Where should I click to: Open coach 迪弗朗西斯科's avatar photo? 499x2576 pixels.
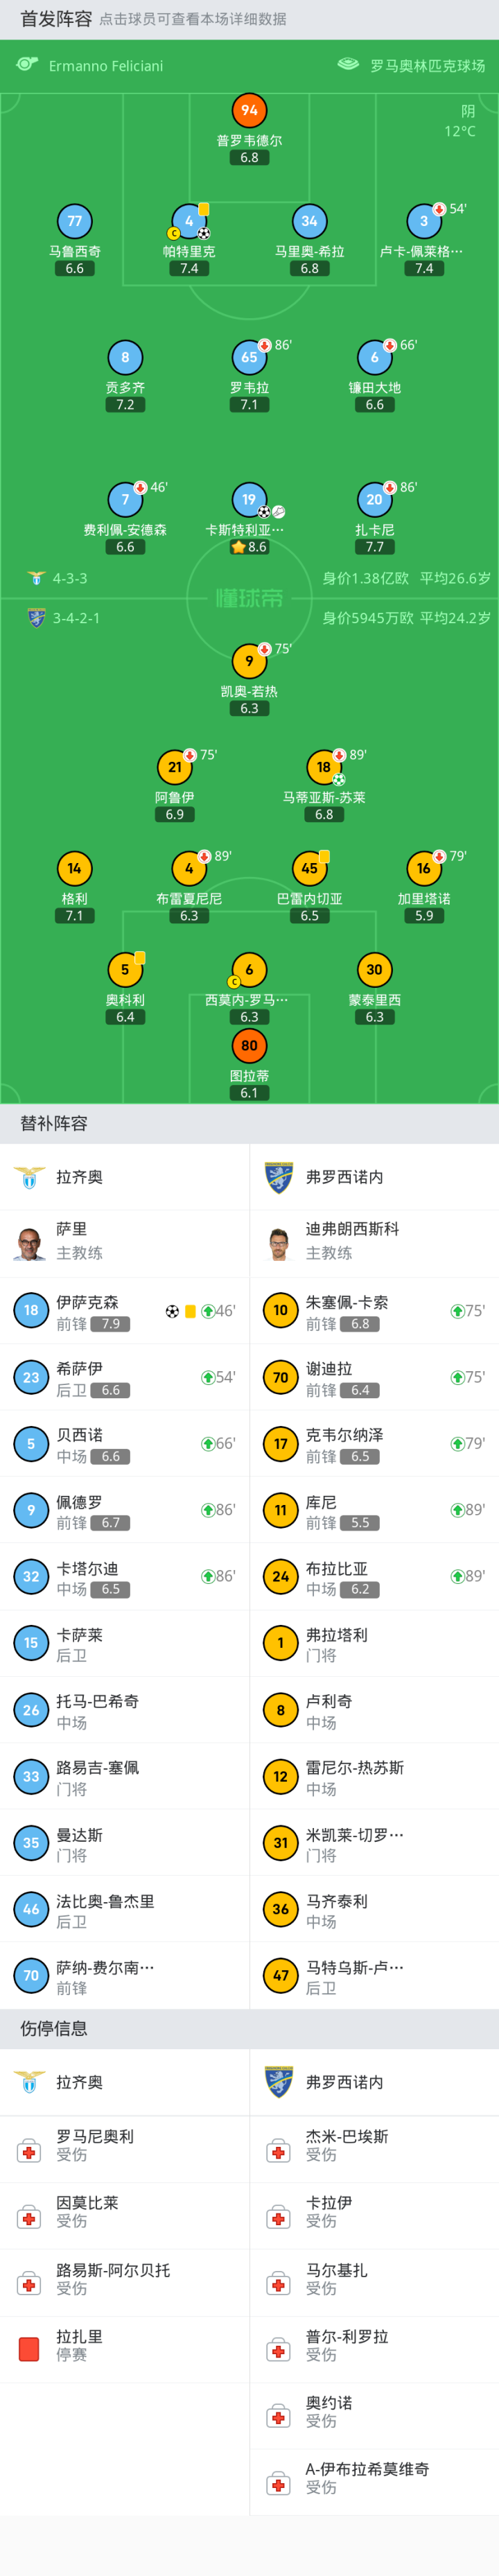tap(279, 1243)
